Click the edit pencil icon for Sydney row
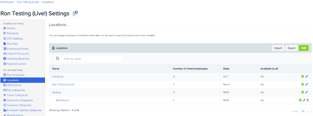This screenshot has height=116, width=313. pyautogui.click(x=307, y=92)
